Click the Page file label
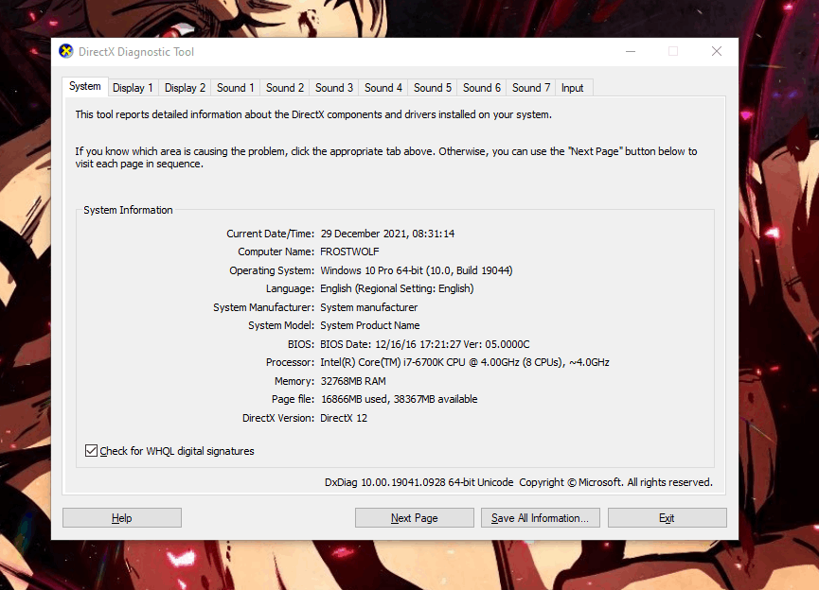Screen dimensions: 819x590 pyautogui.click(x=293, y=400)
